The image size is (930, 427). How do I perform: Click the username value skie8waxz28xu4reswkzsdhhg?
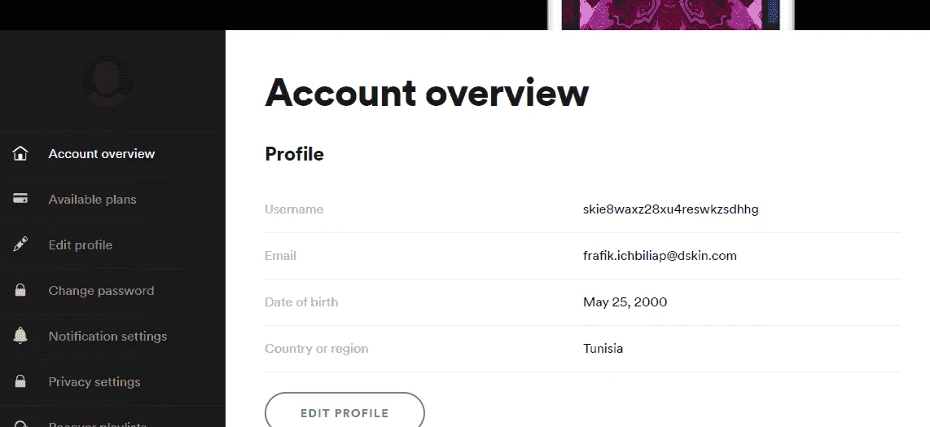[670, 209]
